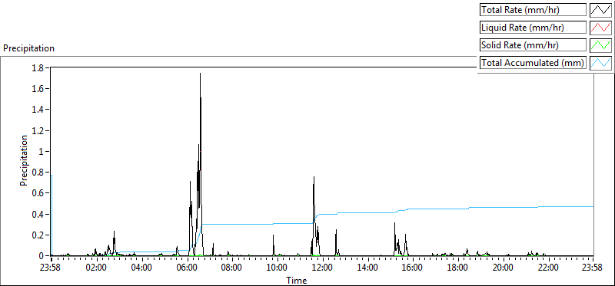Image resolution: width=615 pixels, height=286 pixels.
Task: Click the Total Accumulated blue line icon
Action: tap(601, 63)
